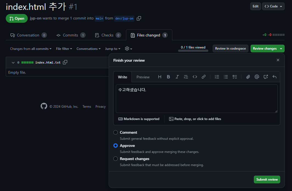Click the Open status badge
This screenshot has width=292, height=191.
tap(17, 18)
